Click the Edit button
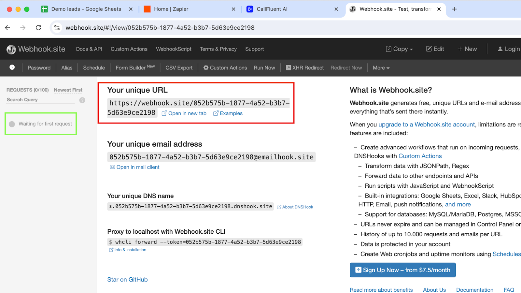The width and height of the screenshot is (521, 293). click(435, 49)
